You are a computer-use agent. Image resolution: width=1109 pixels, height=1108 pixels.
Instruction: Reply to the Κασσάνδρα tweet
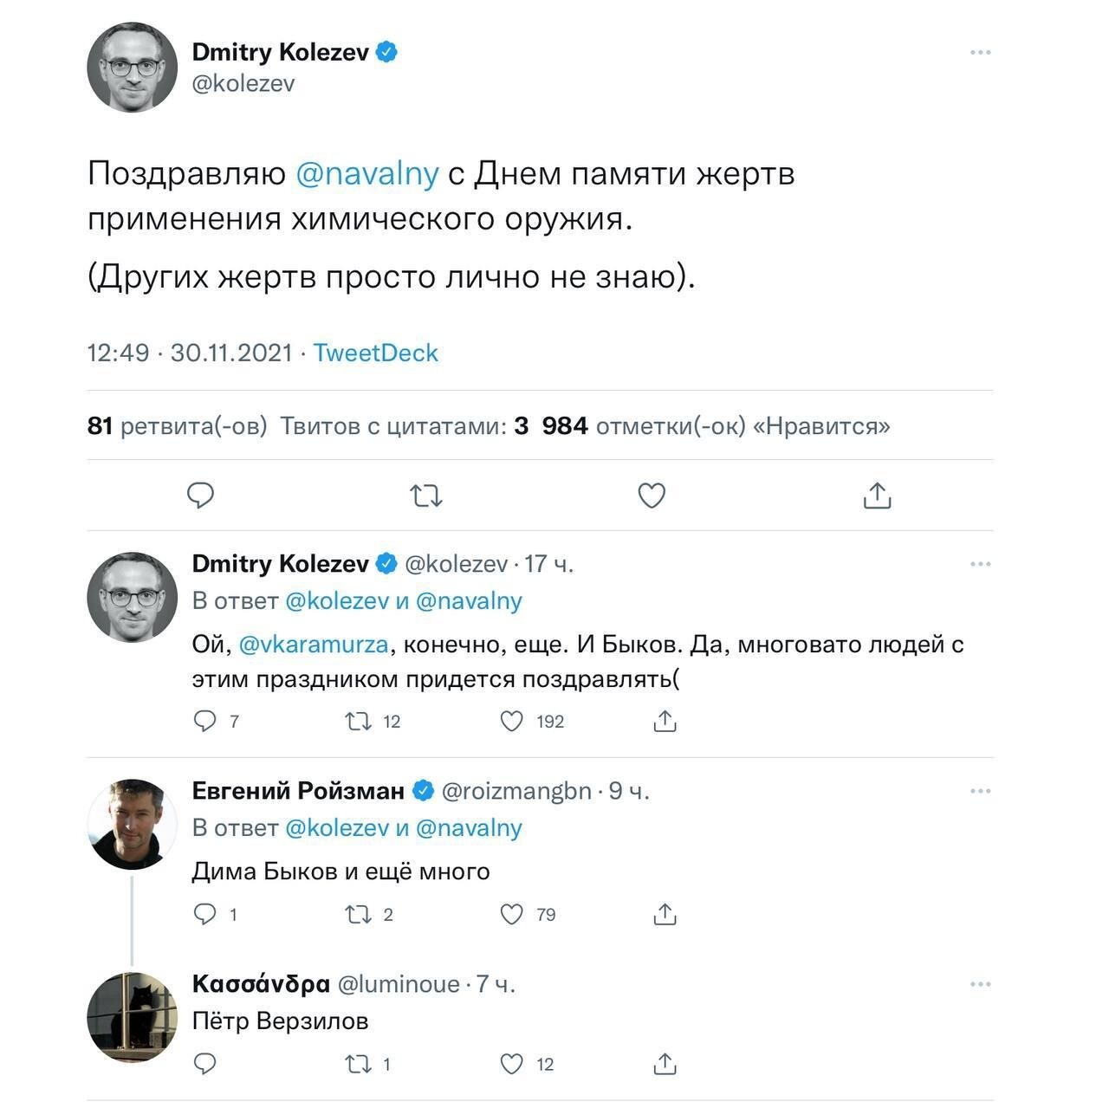(204, 1064)
